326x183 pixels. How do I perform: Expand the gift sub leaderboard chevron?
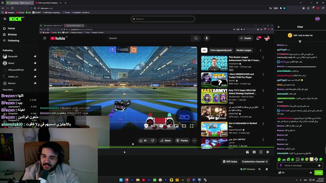coord(300,41)
